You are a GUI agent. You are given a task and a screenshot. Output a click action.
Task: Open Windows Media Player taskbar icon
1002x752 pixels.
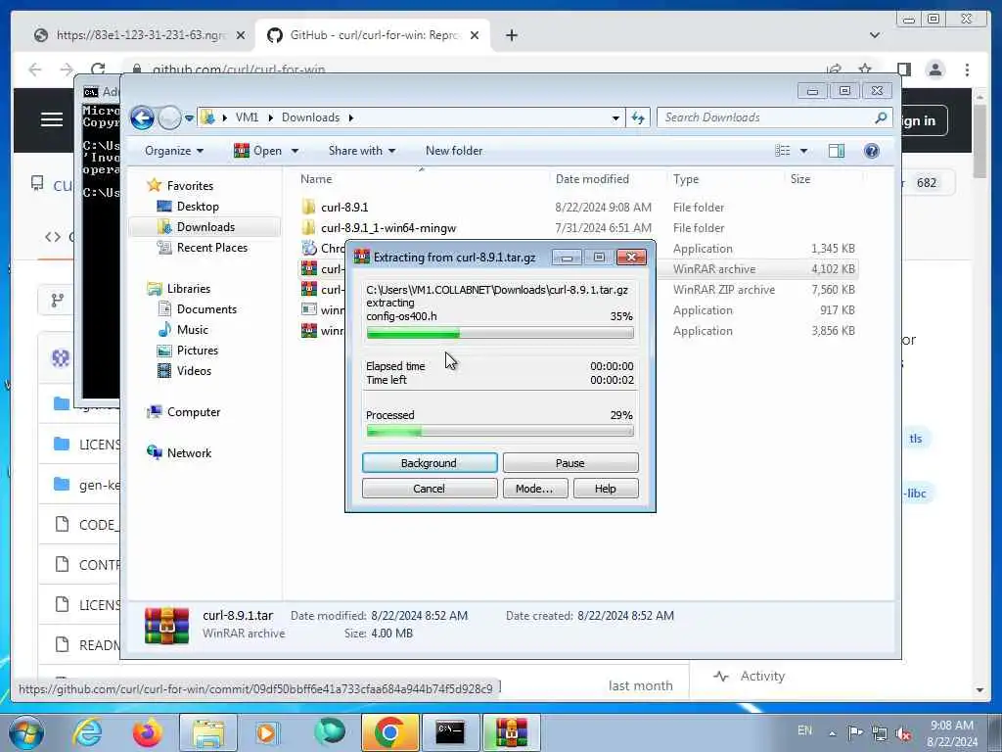point(267,732)
